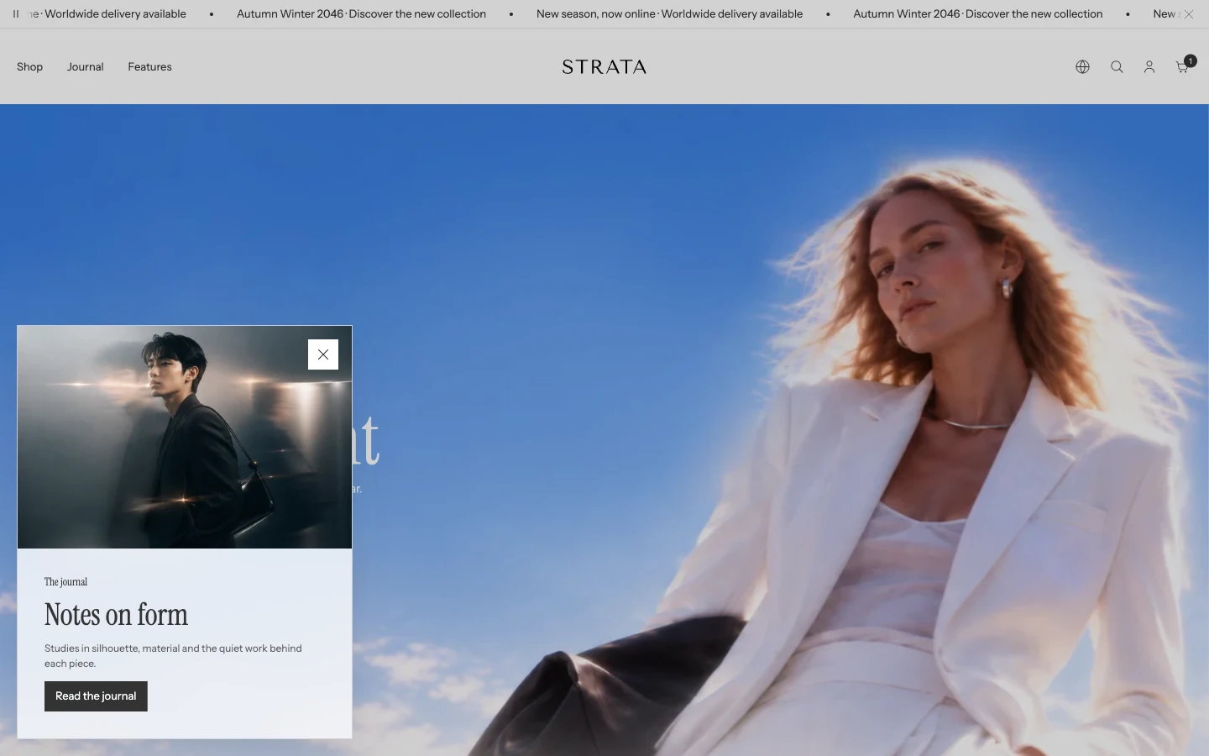This screenshot has height=756, width=1209.
Task: Click the Read the journal button
Action: coord(96,696)
